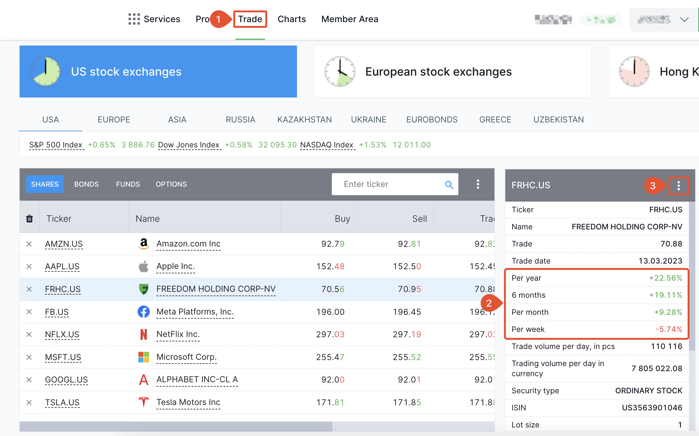The height and width of the screenshot is (436, 699).
Task: Open the Charts menu item
Action: point(292,19)
